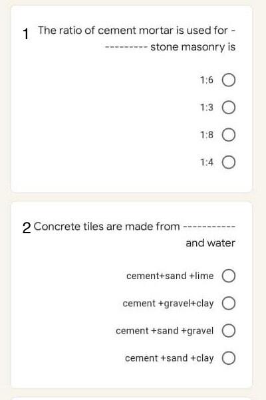Select cement +sand +clay radio button
This screenshot has width=266, height=400.
(229, 358)
